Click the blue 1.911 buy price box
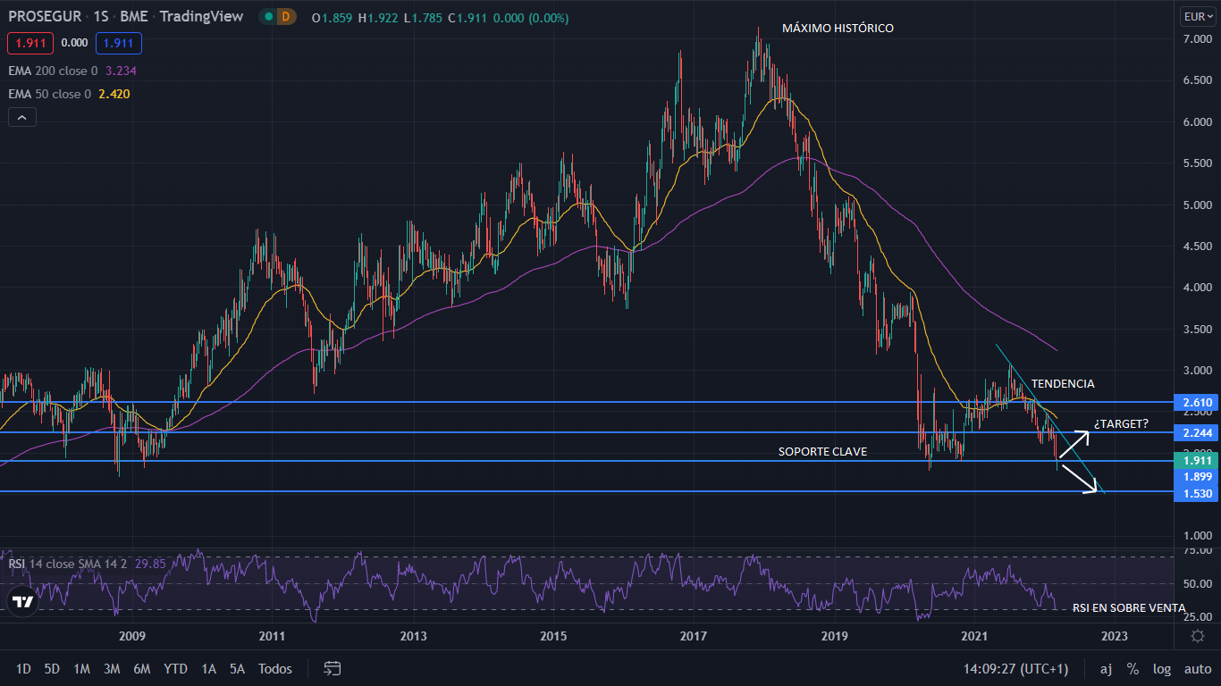The image size is (1221, 686). [x=118, y=43]
